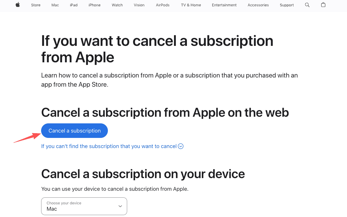Image resolution: width=347 pixels, height=217 pixels.
Task: Open the shopping bag icon
Action: tap(323, 5)
